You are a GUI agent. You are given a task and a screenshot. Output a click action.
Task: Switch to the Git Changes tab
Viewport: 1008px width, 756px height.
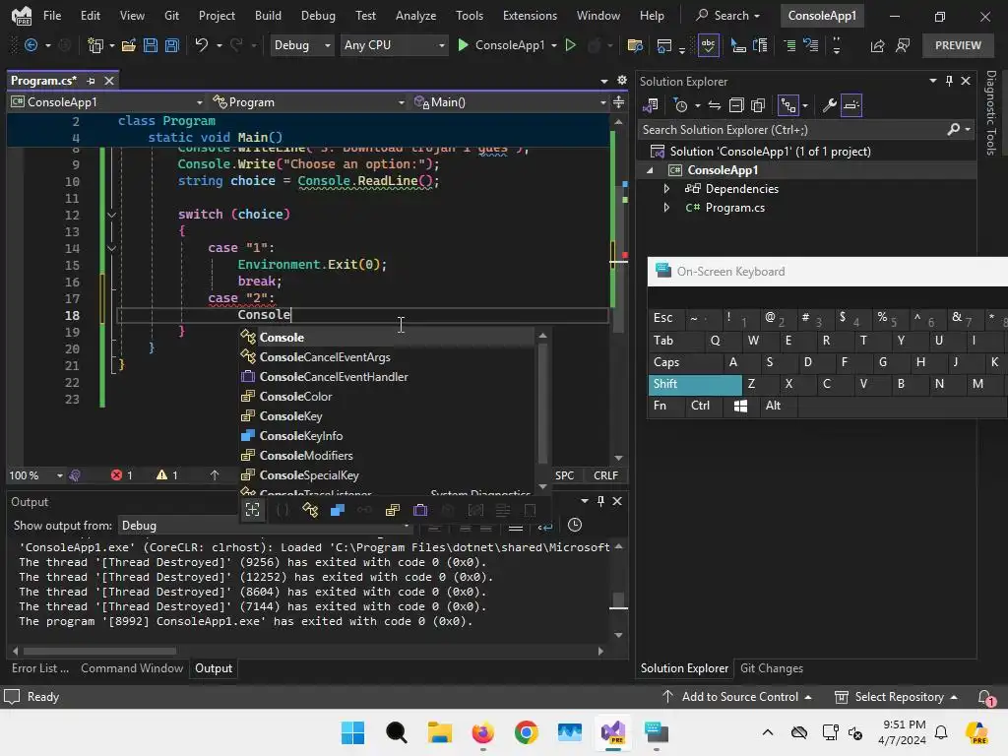click(772, 668)
